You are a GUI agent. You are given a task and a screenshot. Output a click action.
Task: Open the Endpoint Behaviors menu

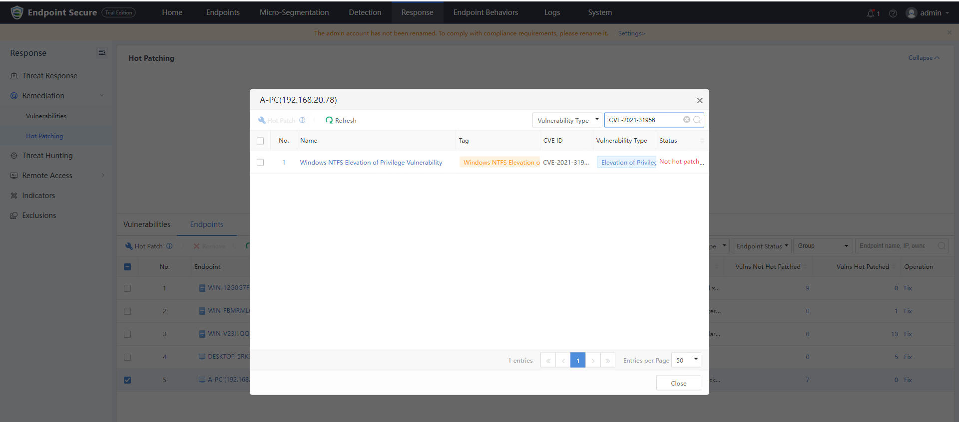485,12
